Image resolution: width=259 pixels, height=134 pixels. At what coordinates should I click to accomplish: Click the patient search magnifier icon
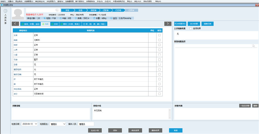tap(57, 10)
